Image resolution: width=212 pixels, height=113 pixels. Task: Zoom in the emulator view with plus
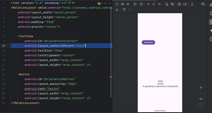click(201, 88)
